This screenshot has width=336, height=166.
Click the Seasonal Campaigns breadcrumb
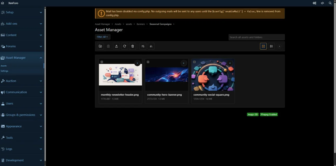click(x=160, y=24)
